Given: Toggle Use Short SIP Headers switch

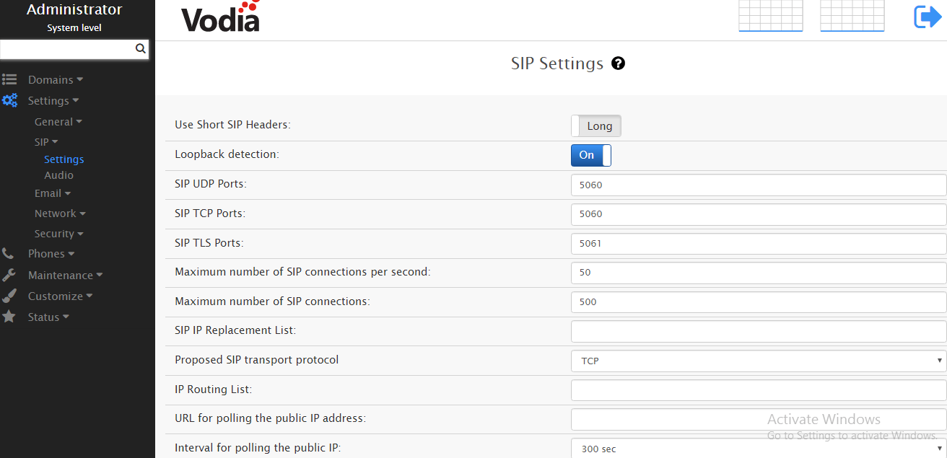Looking at the screenshot, I should point(595,126).
